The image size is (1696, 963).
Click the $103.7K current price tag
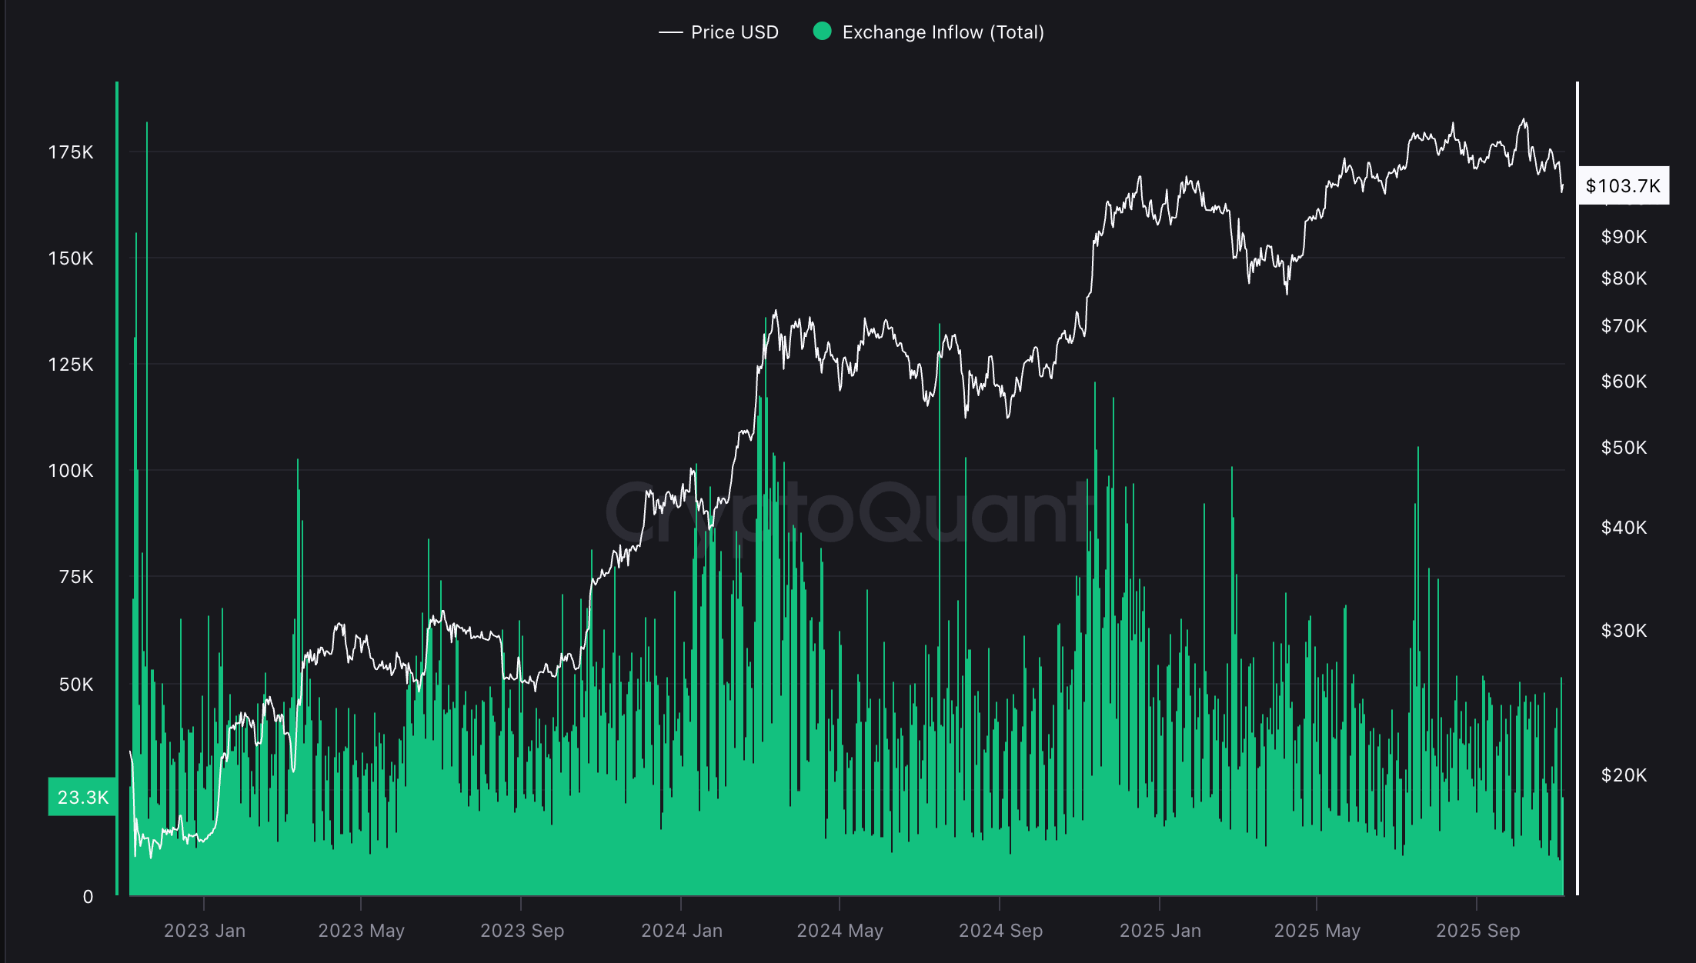pos(1623,186)
